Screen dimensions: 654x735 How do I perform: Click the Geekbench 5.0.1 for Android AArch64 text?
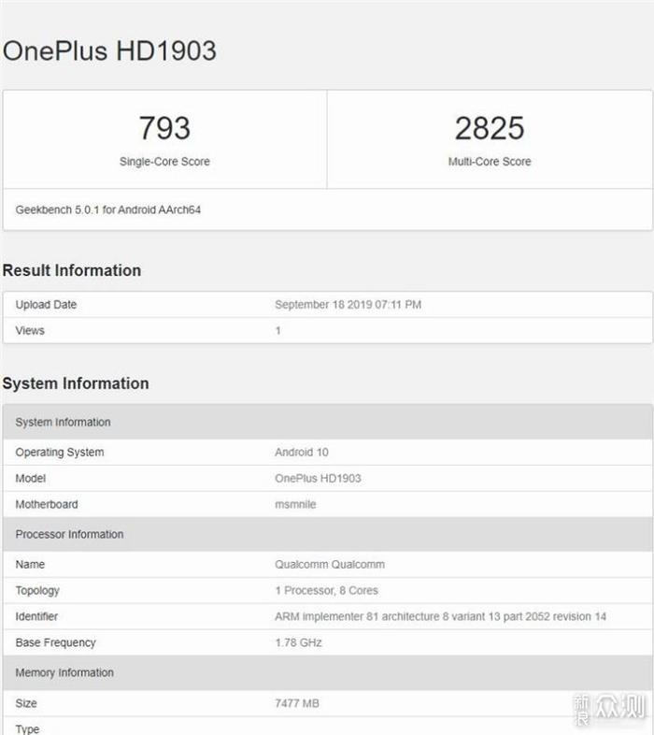coord(108,209)
